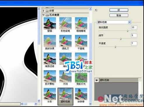Select the 涂抹棒 smudge stick filter
This screenshot has height=107, width=144.
pos(81,94)
